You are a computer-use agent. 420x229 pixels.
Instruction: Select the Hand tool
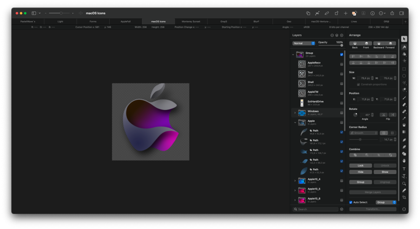pyautogui.click(x=404, y=161)
